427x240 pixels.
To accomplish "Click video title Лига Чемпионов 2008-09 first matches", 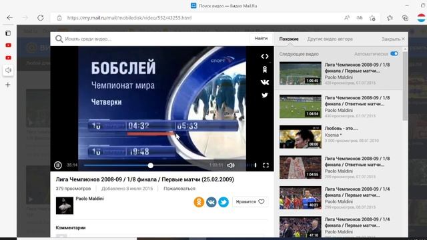I will pos(145,179).
